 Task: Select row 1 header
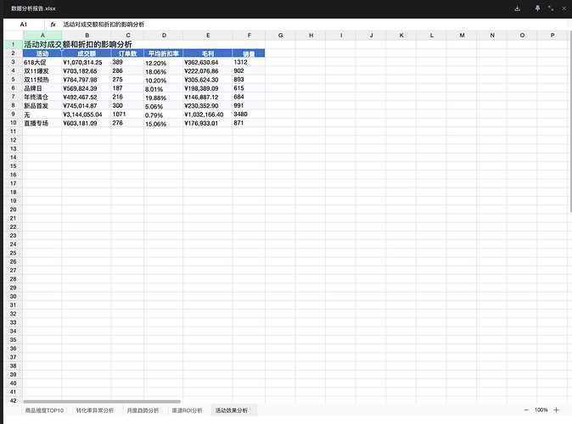click(13, 44)
